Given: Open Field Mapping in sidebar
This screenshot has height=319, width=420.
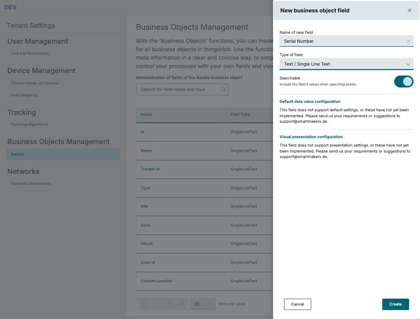Looking at the screenshot, I should (24, 95).
